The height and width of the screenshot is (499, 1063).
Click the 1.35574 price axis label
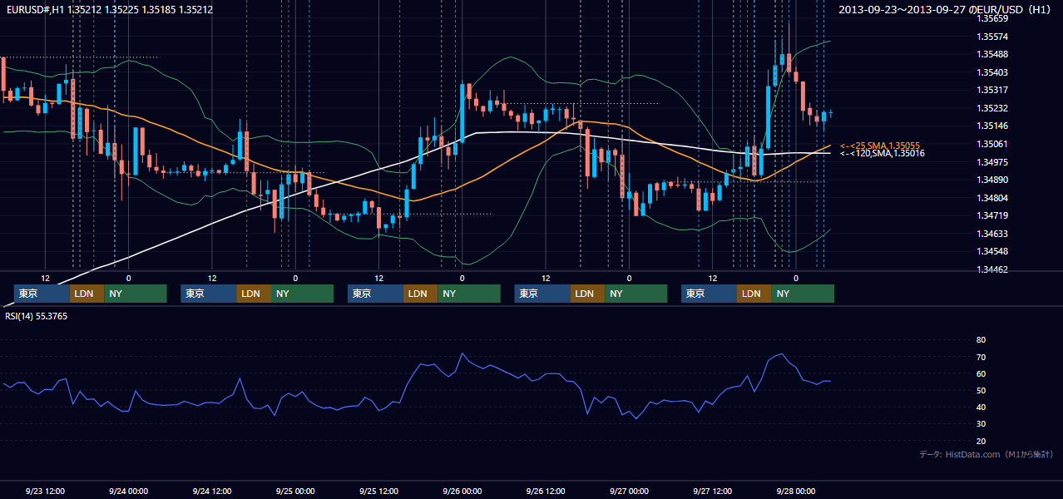tap(992, 37)
